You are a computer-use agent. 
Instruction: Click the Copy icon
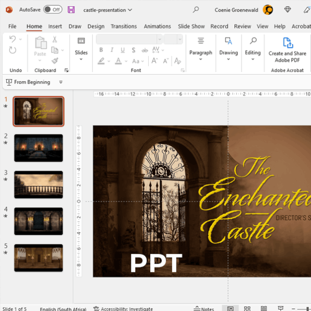55,50
